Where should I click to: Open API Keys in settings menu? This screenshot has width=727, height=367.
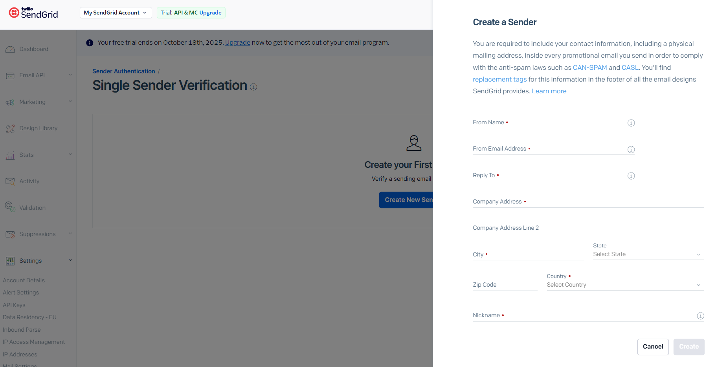click(x=14, y=305)
